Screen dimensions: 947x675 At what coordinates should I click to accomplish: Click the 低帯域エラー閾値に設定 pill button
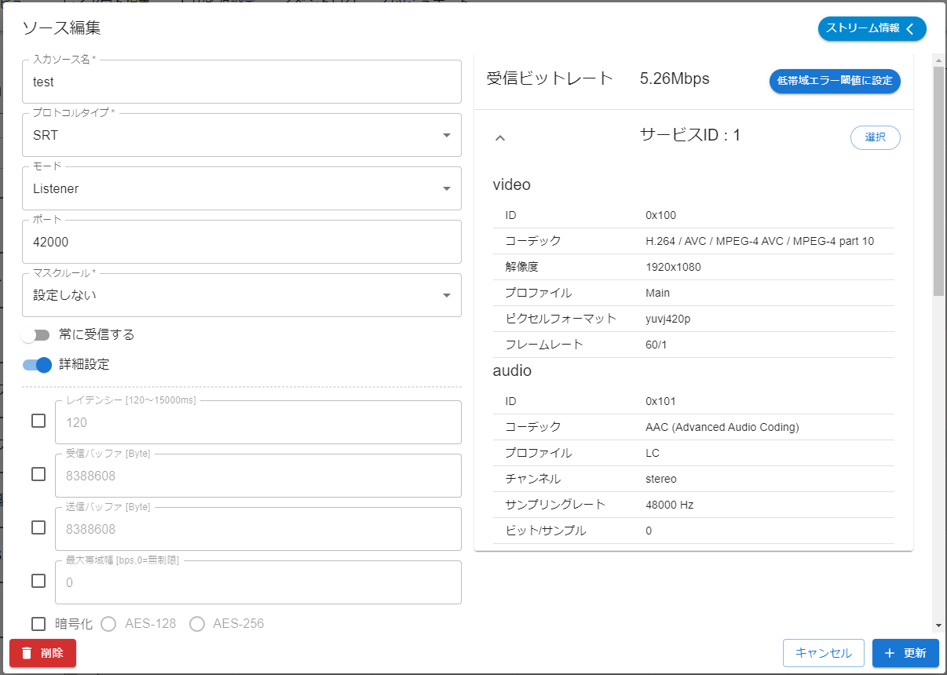point(835,81)
